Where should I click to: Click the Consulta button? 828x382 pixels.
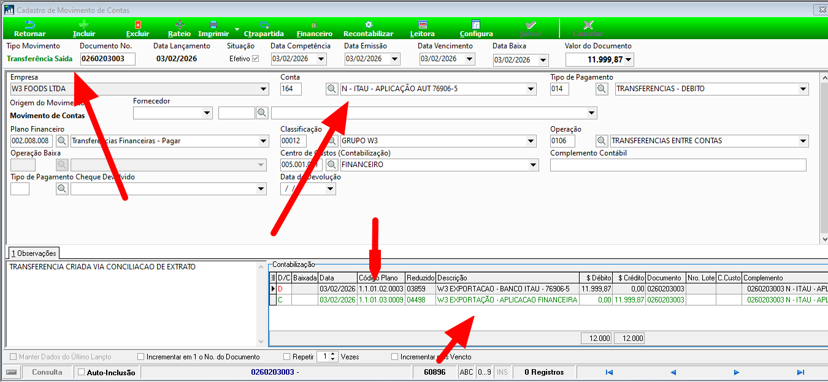47,372
